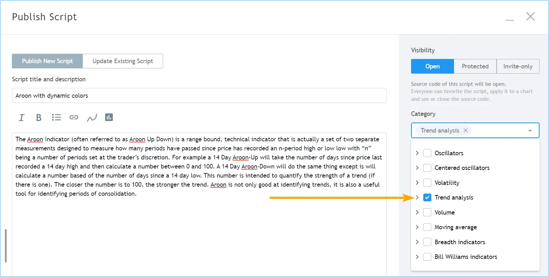The width and height of the screenshot is (549, 277).
Task: Click the chart line symbol icon
Action: 92,118
